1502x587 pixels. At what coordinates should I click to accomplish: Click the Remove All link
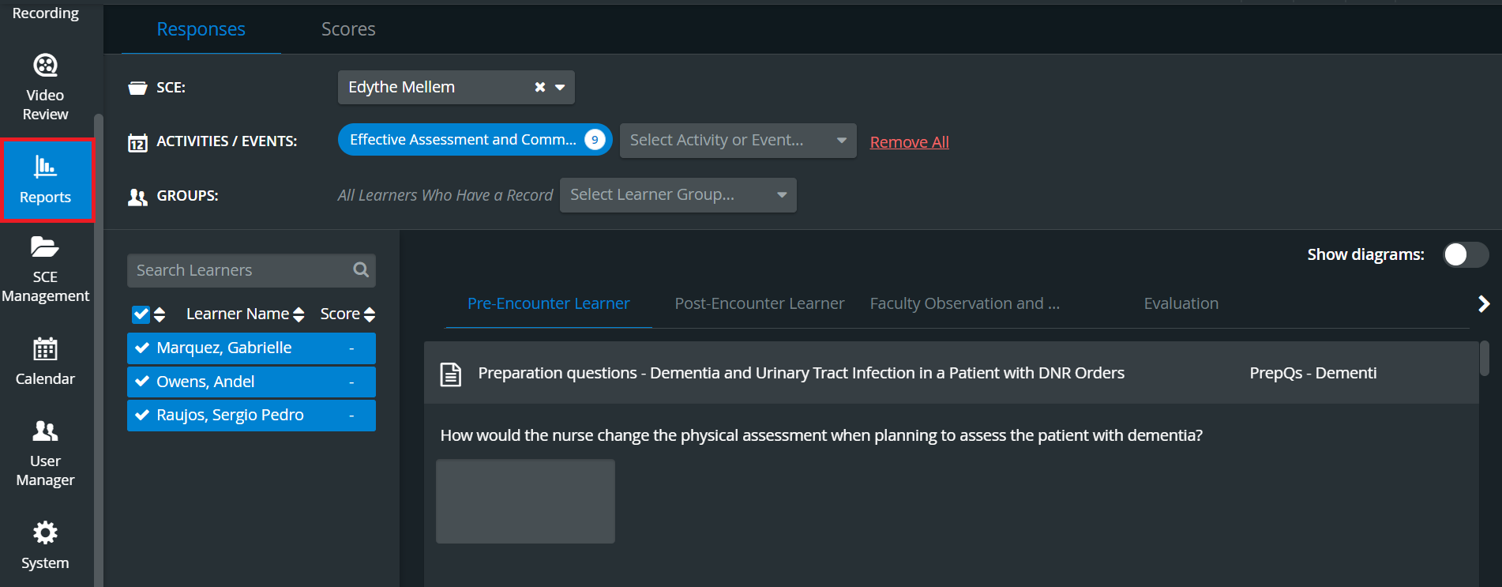(909, 142)
